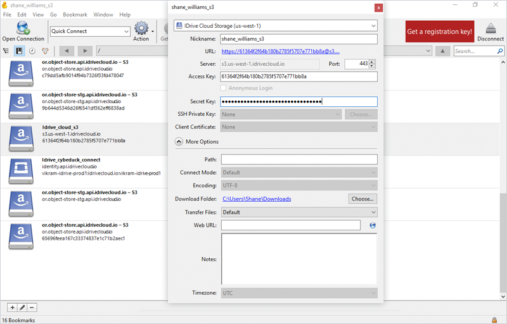The width and height of the screenshot is (507, 324).
Task: Click Choose button for SSH Private Key
Action: [361, 115]
